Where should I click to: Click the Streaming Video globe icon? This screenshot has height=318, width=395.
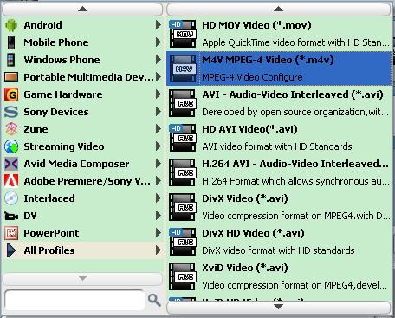(11, 146)
